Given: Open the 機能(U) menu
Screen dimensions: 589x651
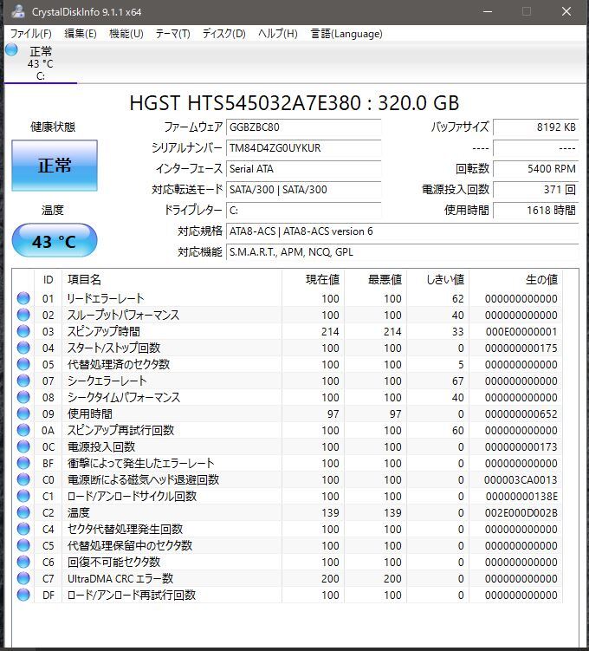Looking at the screenshot, I should pos(126,34).
